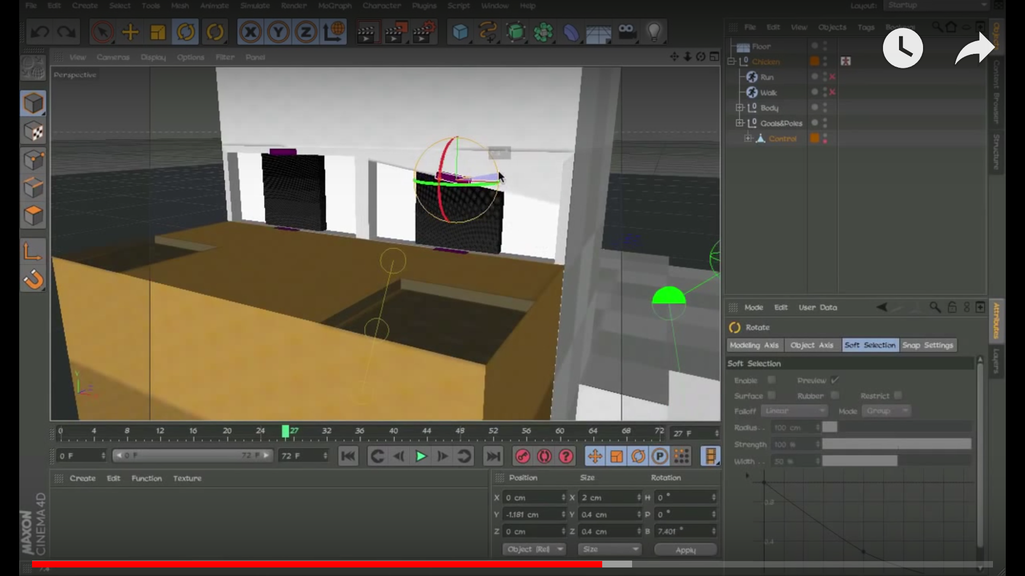Adjust the Width slider bar

tap(896, 461)
